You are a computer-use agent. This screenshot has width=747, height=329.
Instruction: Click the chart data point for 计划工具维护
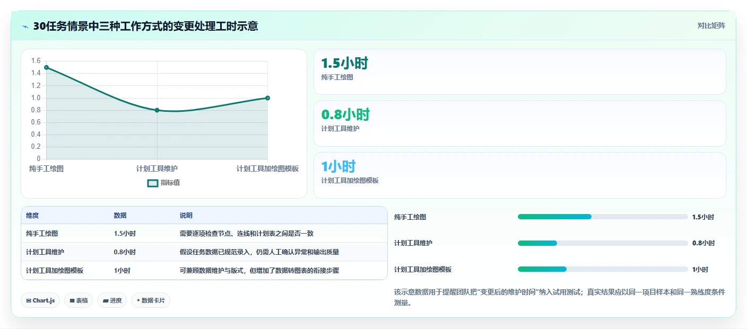pos(157,110)
